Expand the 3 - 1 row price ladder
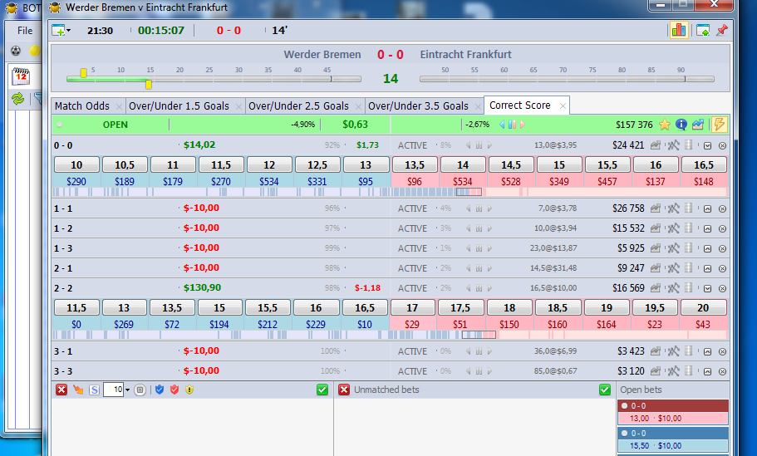Viewport: 757px width, 456px height. (x=707, y=352)
